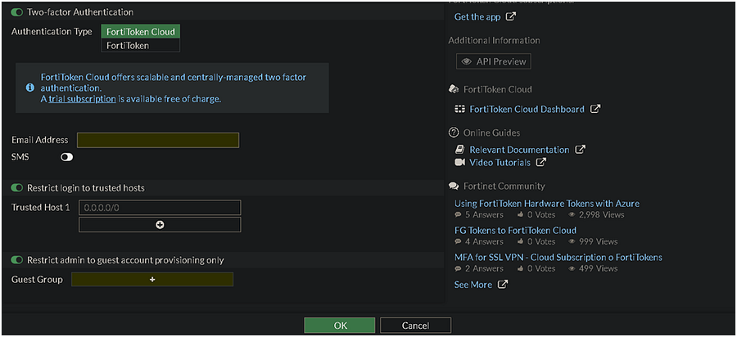Screen dimensions: 737x337
Task: Click external link icon beside Get the app
Action: click(x=511, y=17)
